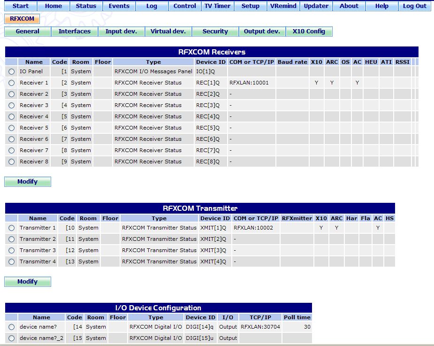Open the Virtual dev. sub-tab
Viewport: 434px width, 346px height.
(168, 31)
